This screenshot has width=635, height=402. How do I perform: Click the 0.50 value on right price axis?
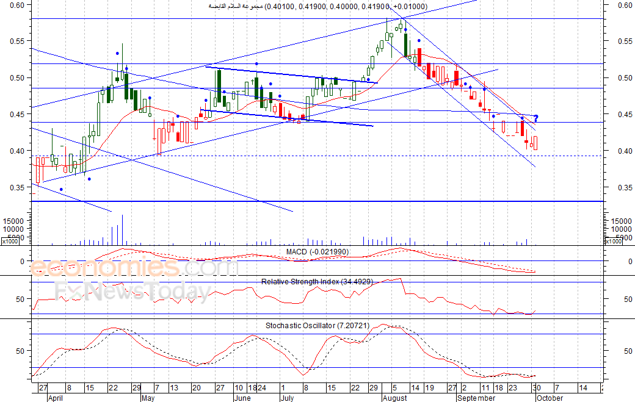pos(625,77)
